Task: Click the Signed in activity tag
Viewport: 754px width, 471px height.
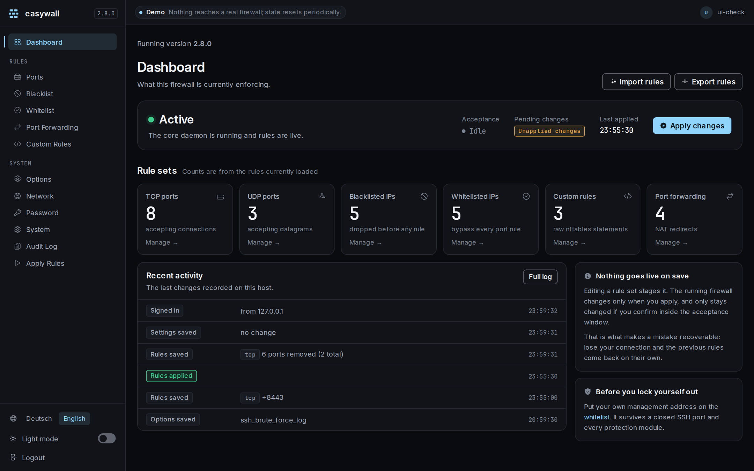Action: (165, 311)
